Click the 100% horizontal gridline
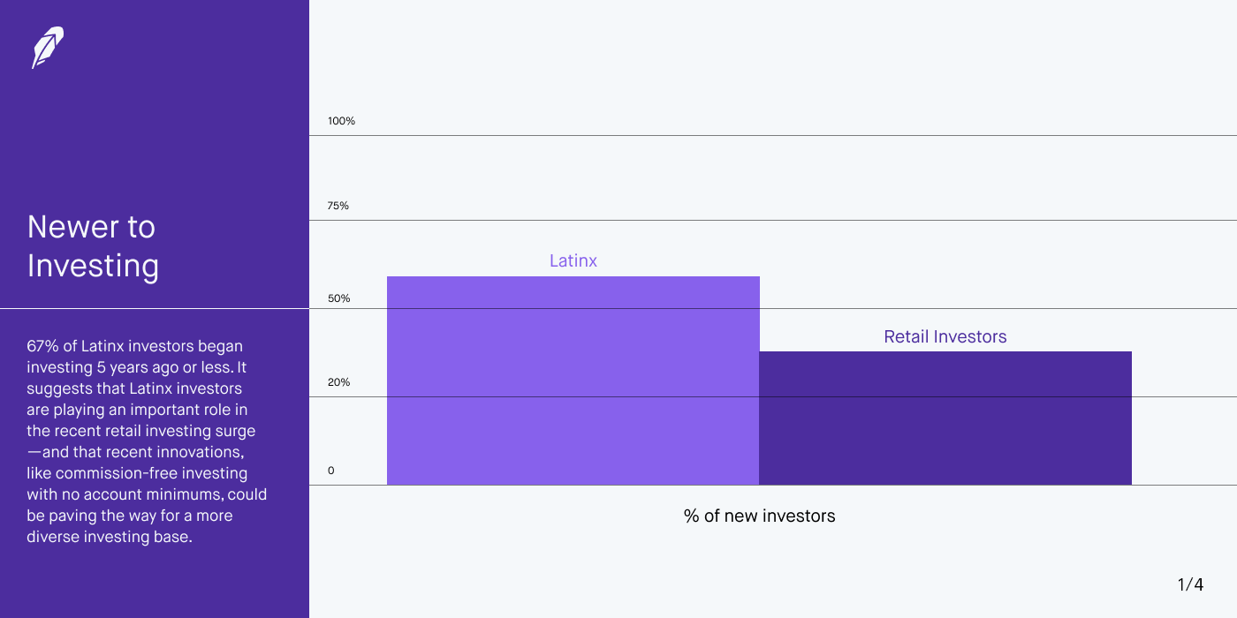This screenshot has height=618, width=1237. (773, 135)
